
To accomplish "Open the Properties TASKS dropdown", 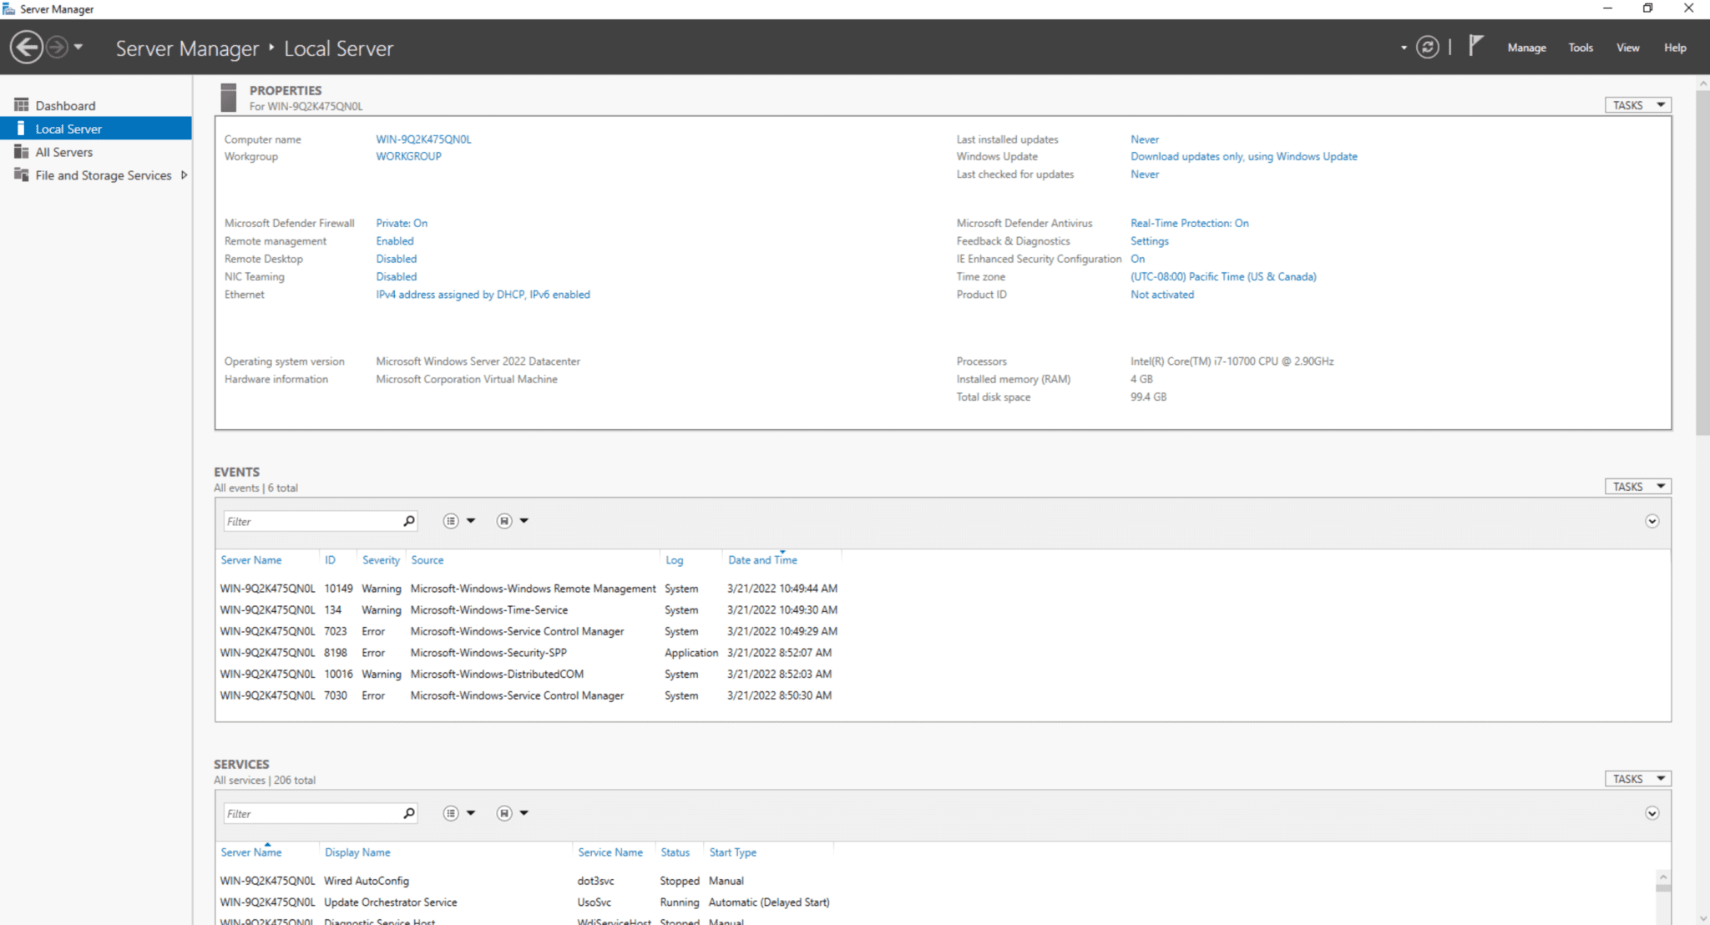I will coord(1637,105).
